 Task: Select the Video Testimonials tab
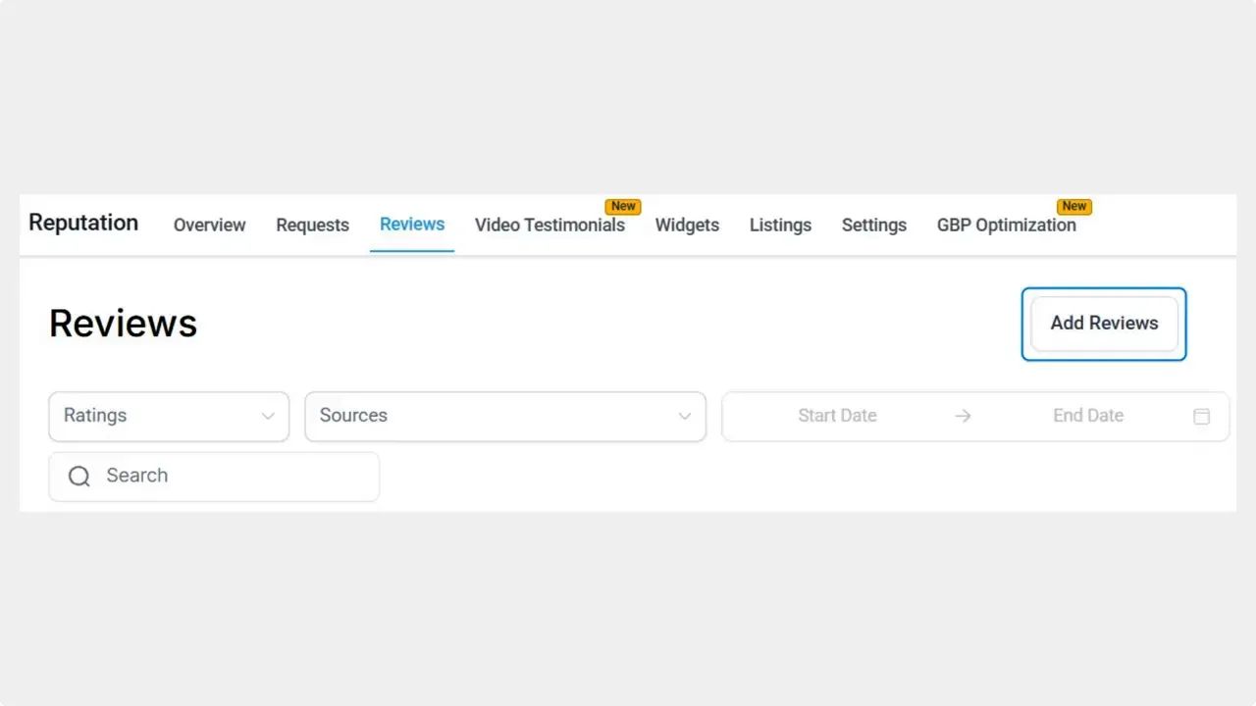tap(549, 225)
